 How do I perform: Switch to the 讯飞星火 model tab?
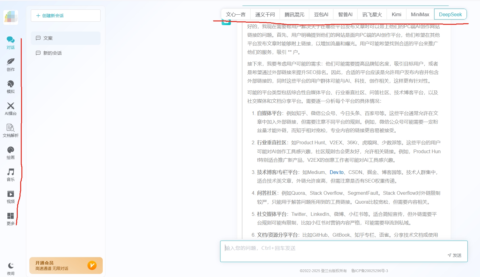(x=372, y=14)
